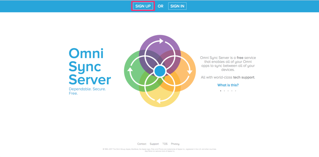Image resolution: width=319 pixels, height=157 pixels.
Task: Open the Contact footer link
Action: 142,144
